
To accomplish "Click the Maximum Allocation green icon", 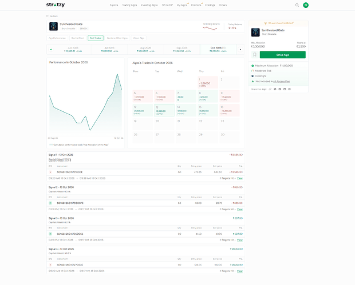I will 253,66.
